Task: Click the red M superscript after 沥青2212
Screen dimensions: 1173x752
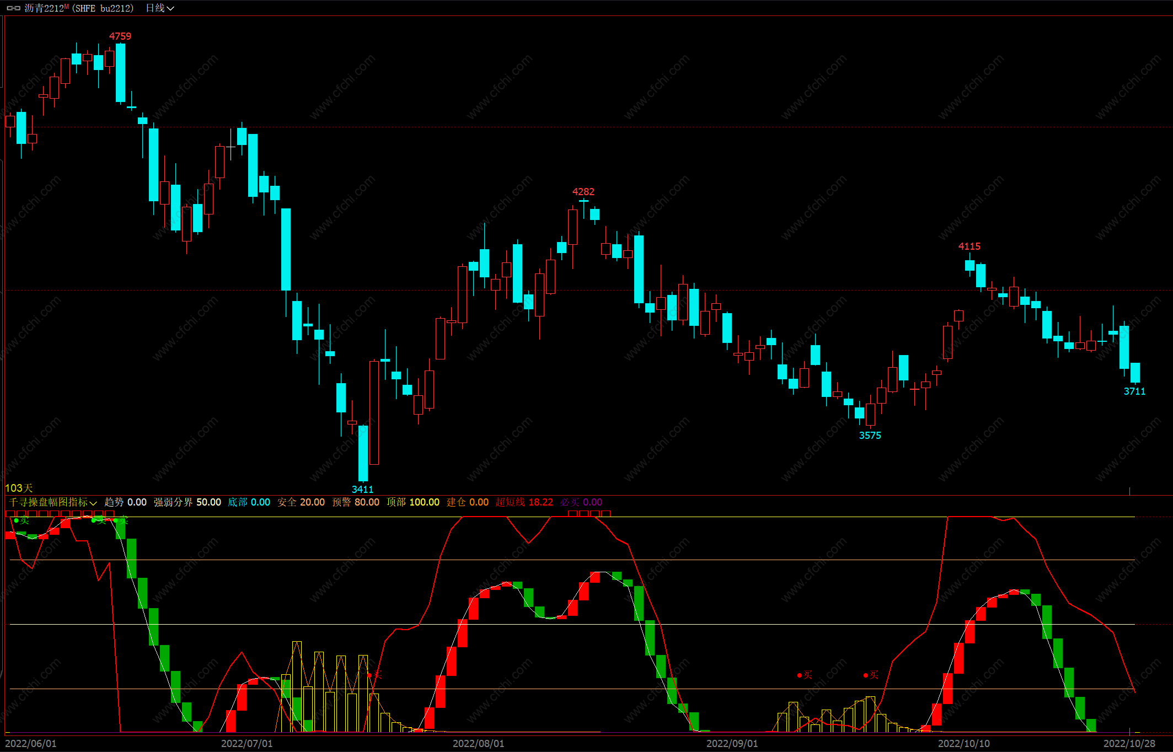Action: [x=67, y=6]
